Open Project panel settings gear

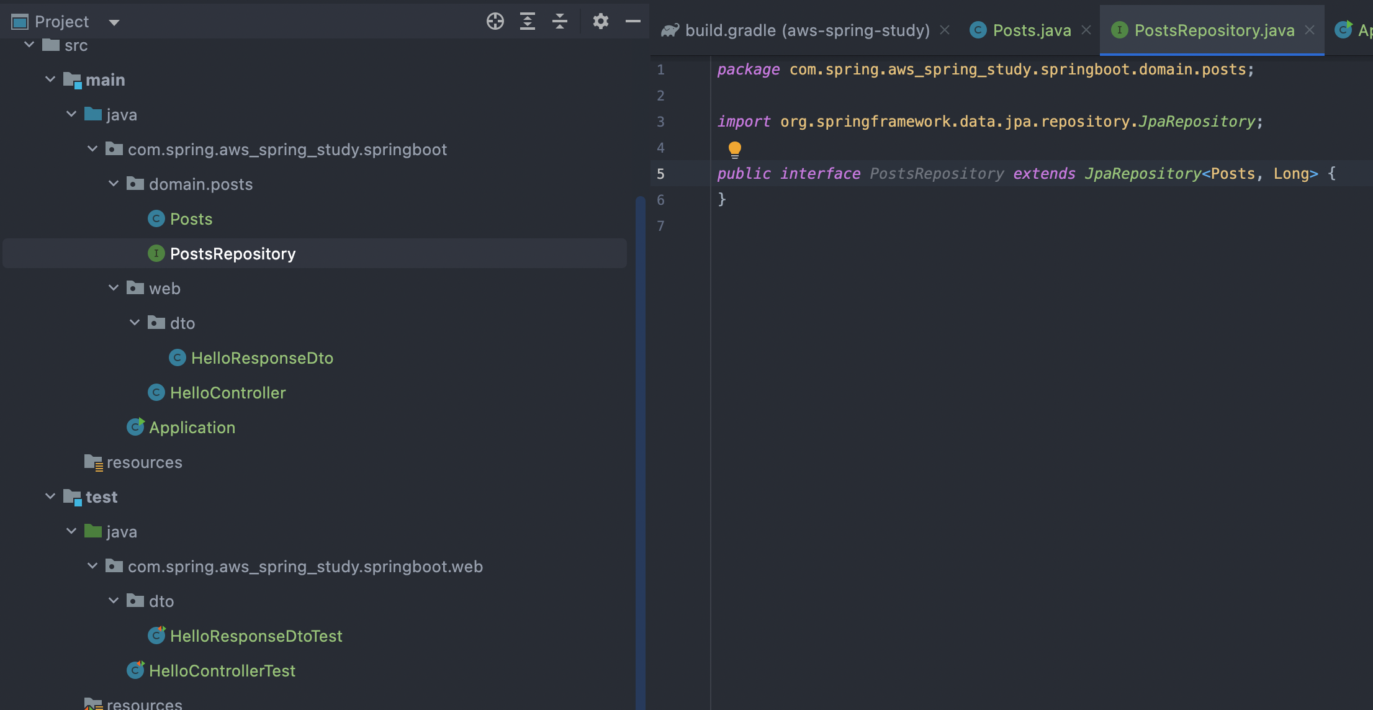click(600, 22)
